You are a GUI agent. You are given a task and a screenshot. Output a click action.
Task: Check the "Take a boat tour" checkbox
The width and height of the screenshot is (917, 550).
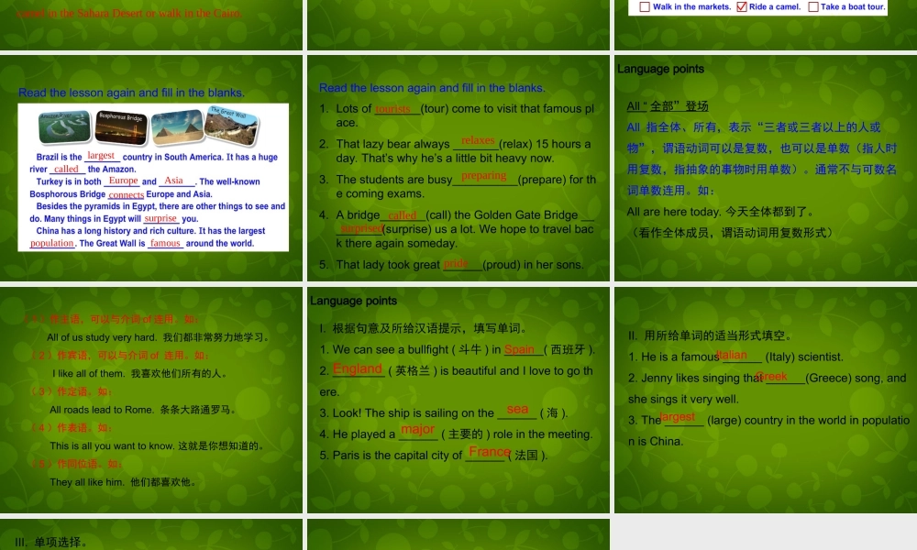(x=812, y=7)
